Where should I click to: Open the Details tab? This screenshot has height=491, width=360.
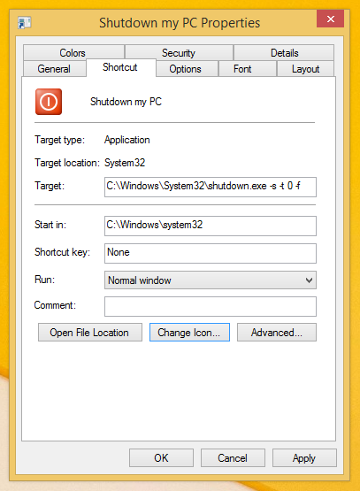coord(284,52)
